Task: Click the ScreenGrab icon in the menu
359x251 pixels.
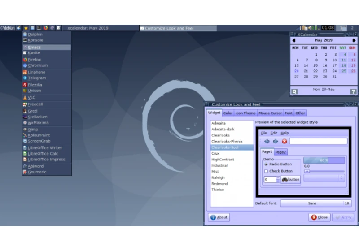Action: tap(25, 141)
